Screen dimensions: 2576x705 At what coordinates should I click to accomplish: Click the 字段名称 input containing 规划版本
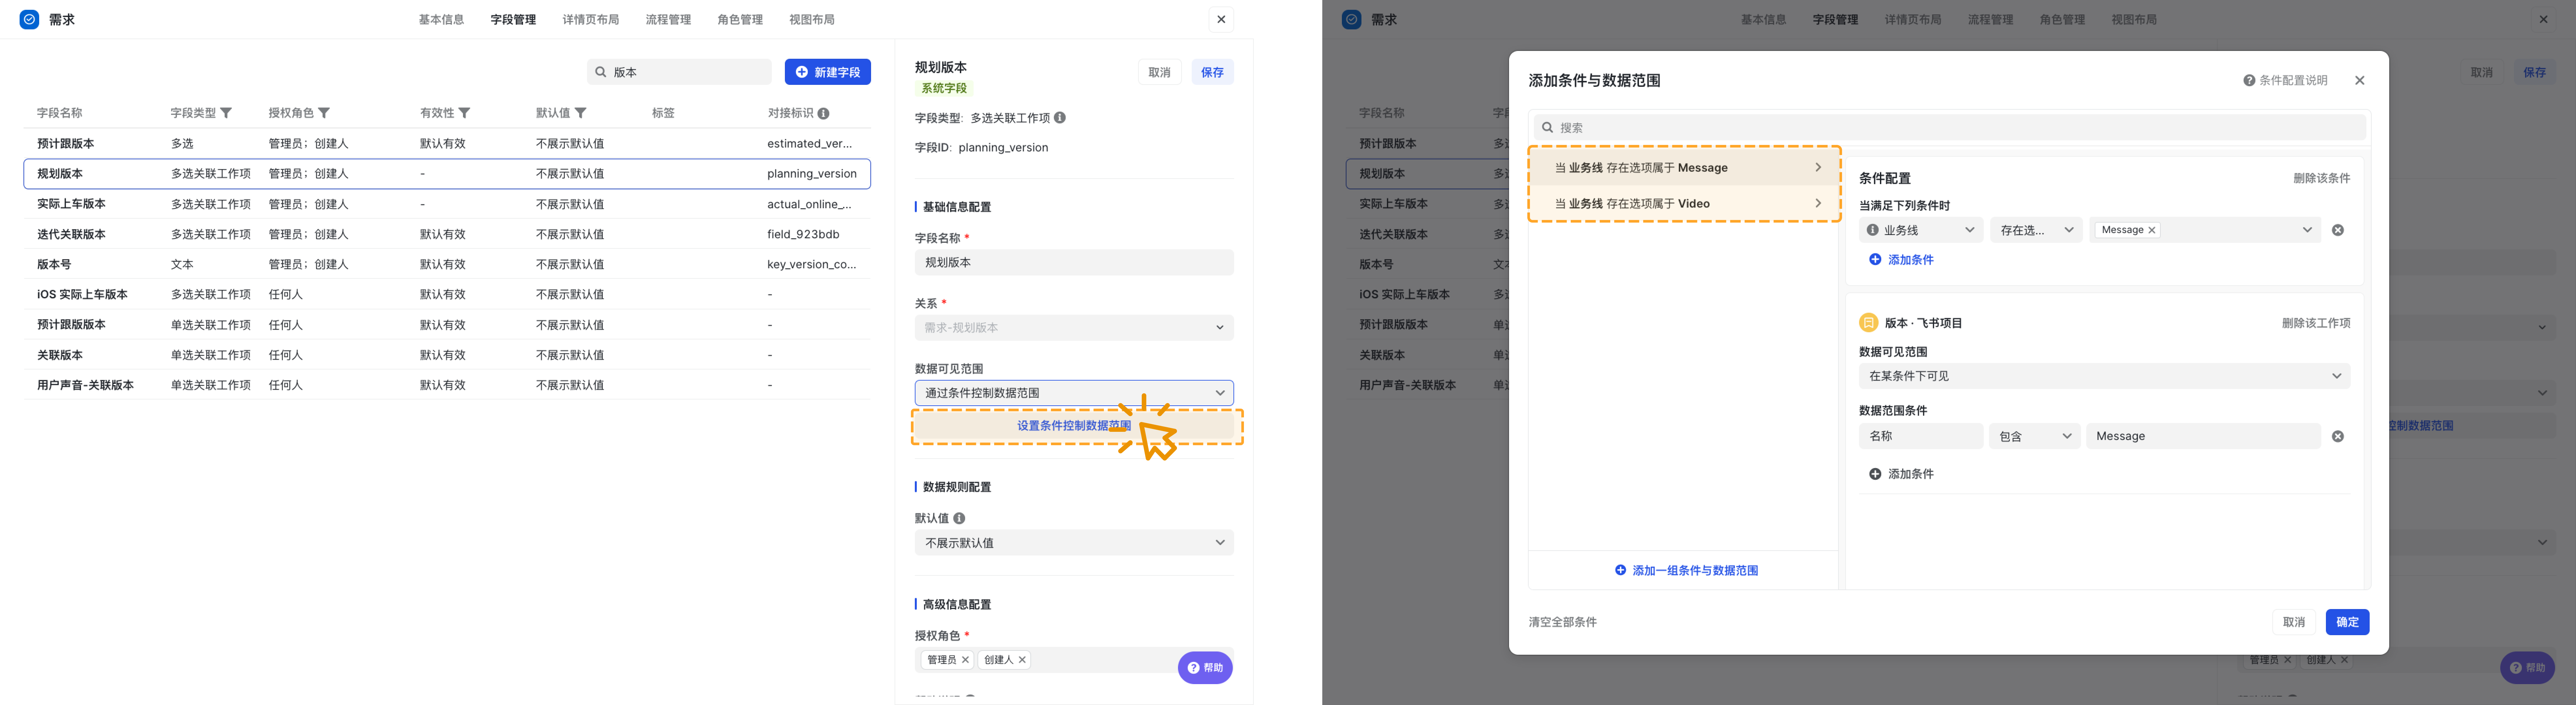(1074, 263)
